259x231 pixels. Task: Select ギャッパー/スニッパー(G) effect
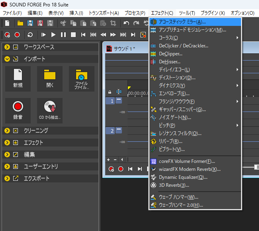coord(195,110)
